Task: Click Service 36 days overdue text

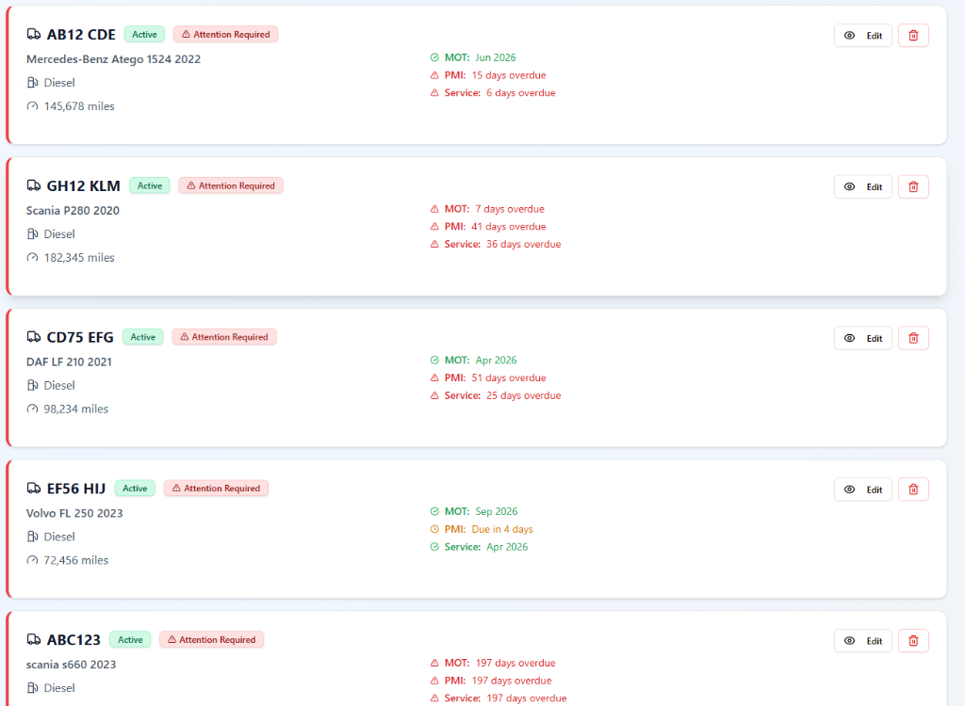Action: tap(503, 244)
